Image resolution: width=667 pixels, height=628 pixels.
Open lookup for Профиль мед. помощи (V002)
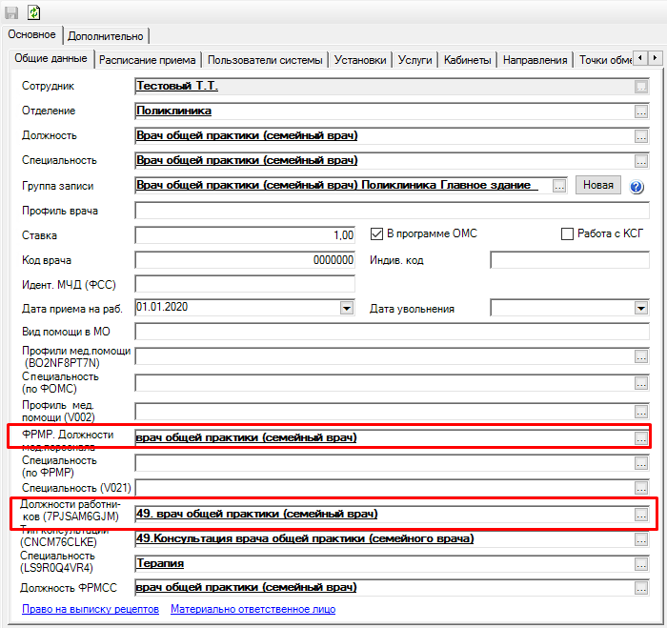641,412
